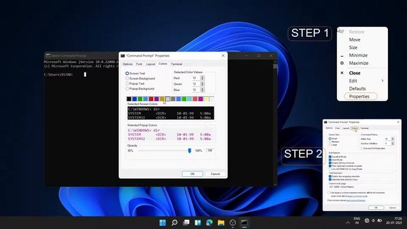
Task: Pick the light cyan color swatch
Action: tap(190, 99)
